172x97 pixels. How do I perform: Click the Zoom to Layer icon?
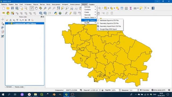67,8
